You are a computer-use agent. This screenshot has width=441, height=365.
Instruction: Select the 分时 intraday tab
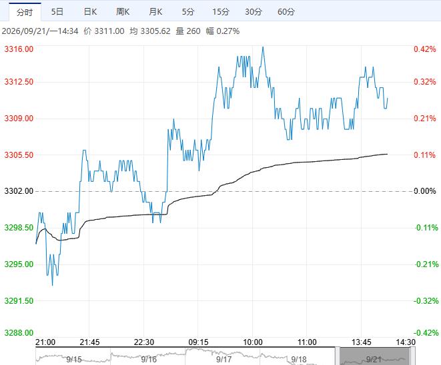25,12
